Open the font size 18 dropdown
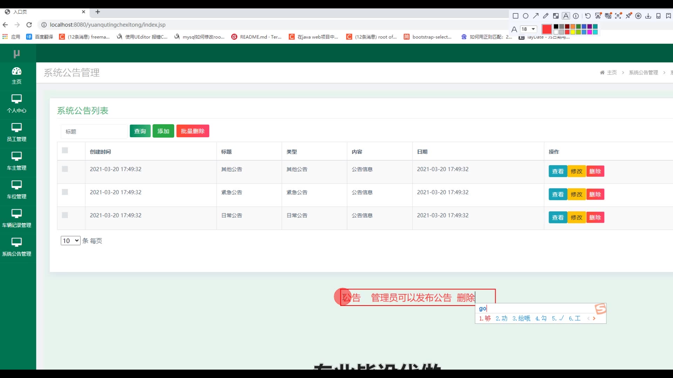Screen dimensions: 673x378 click(x=529, y=29)
